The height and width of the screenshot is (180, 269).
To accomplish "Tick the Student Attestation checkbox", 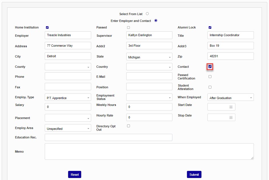I will [210, 87].
